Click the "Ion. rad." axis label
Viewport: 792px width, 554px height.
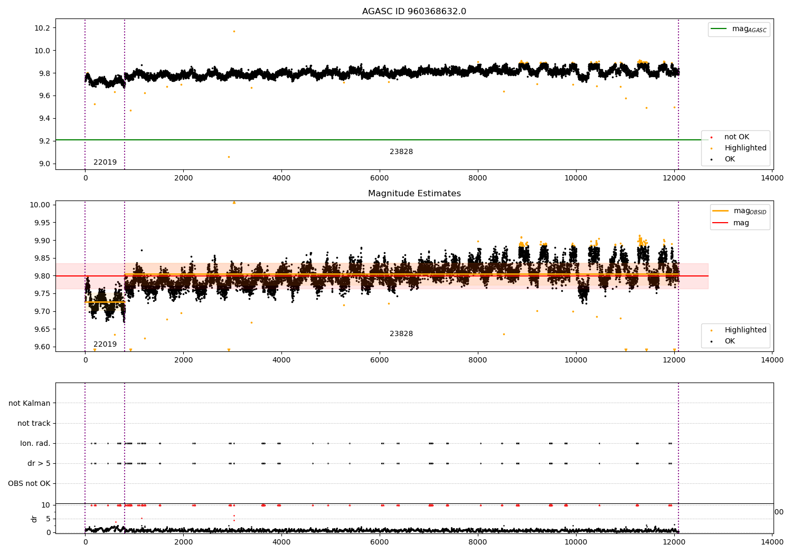[35, 444]
